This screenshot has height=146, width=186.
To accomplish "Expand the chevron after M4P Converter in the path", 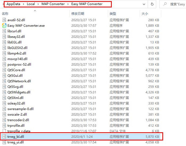I will pyautogui.click(x=68, y=4).
